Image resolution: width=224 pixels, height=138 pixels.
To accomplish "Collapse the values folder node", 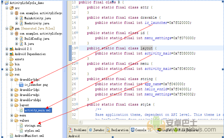I will [12, 120].
